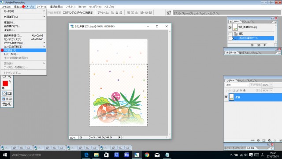Create new snapshot icon in History panel
The width and height of the screenshot is (282, 159).
click(x=259, y=45)
